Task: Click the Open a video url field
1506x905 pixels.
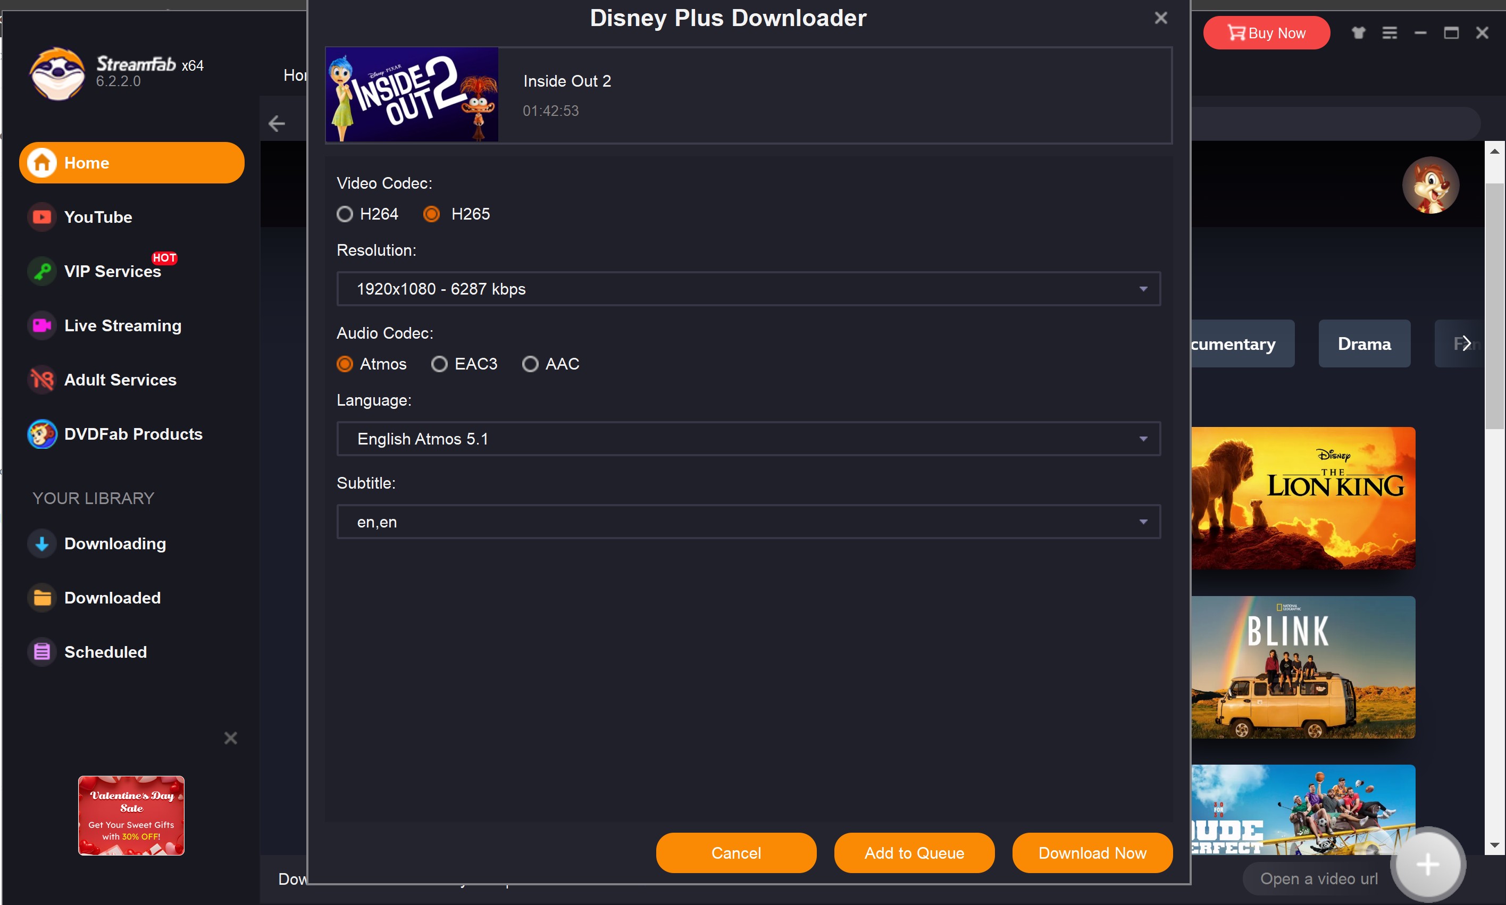Action: pyautogui.click(x=1318, y=879)
